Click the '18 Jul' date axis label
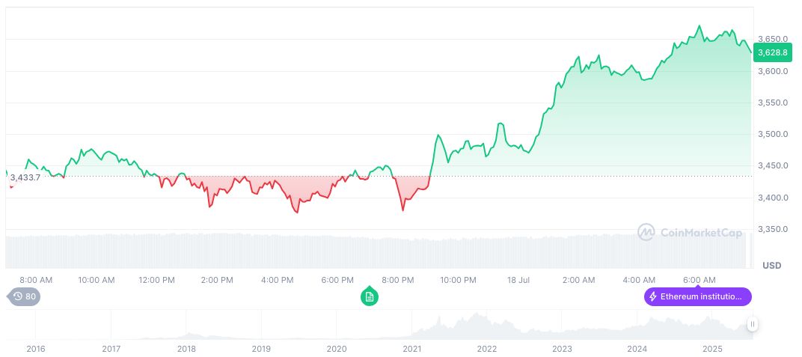This screenshot has height=357, width=802. click(x=518, y=280)
